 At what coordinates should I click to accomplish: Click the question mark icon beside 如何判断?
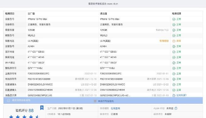point(174,95)
